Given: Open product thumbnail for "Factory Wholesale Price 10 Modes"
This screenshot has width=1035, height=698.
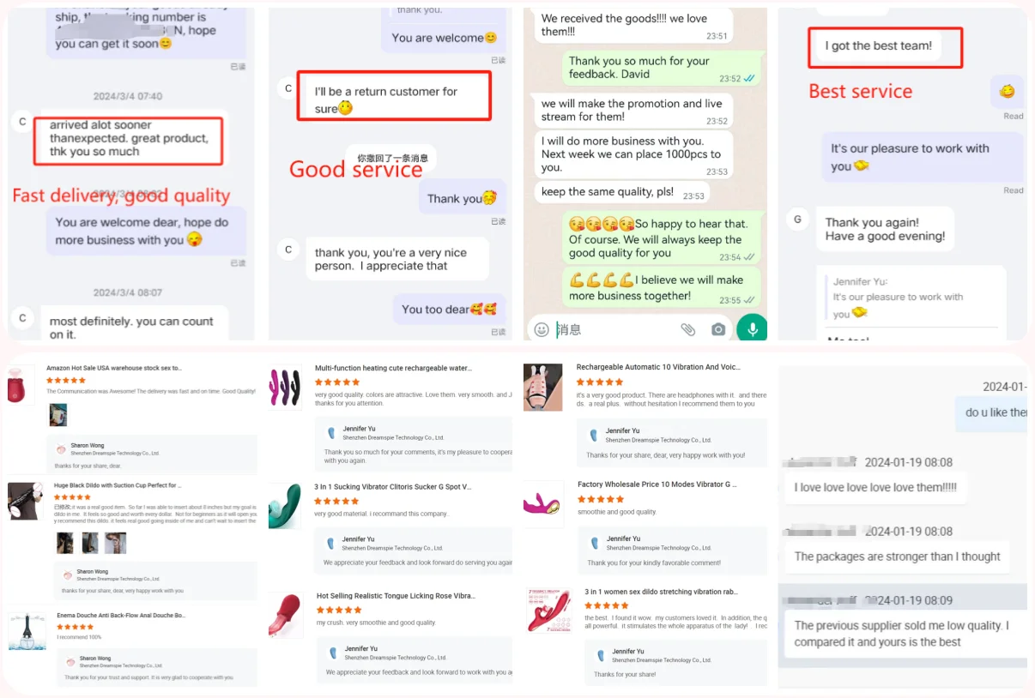Looking at the screenshot, I should pos(543,504).
